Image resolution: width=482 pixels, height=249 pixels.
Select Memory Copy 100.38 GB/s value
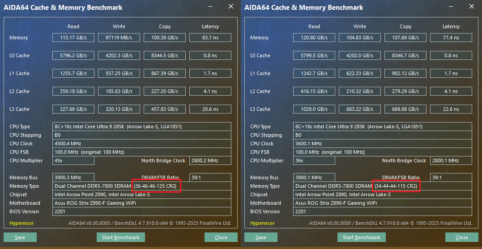164,38
